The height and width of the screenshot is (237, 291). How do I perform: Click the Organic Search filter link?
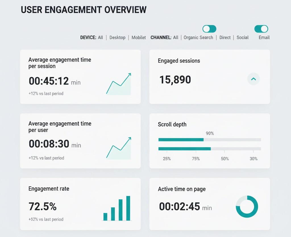click(198, 37)
